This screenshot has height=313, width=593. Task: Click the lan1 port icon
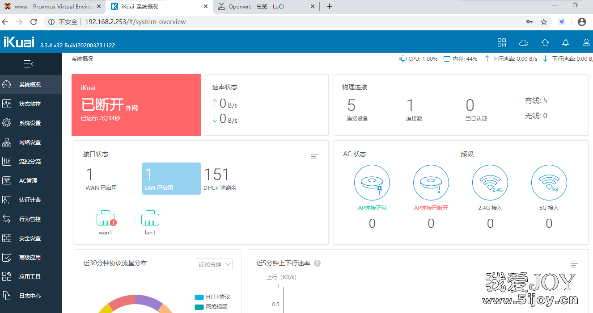150,218
